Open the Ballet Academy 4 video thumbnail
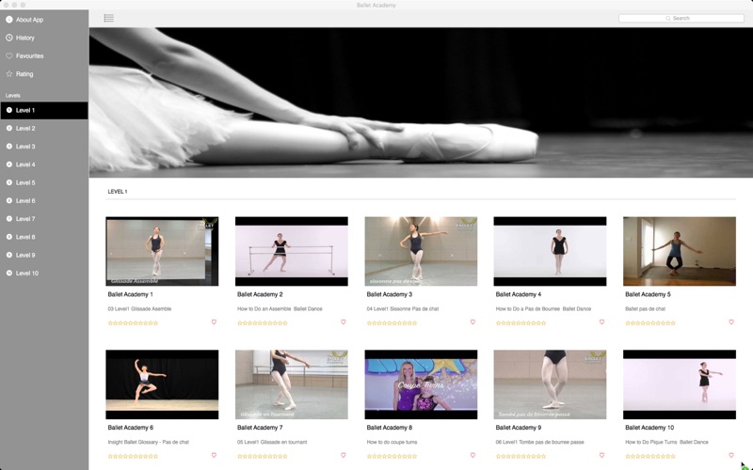 pyautogui.click(x=550, y=251)
